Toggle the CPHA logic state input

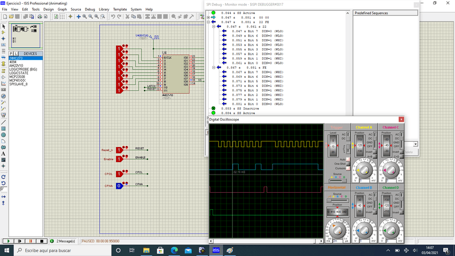(119, 186)
